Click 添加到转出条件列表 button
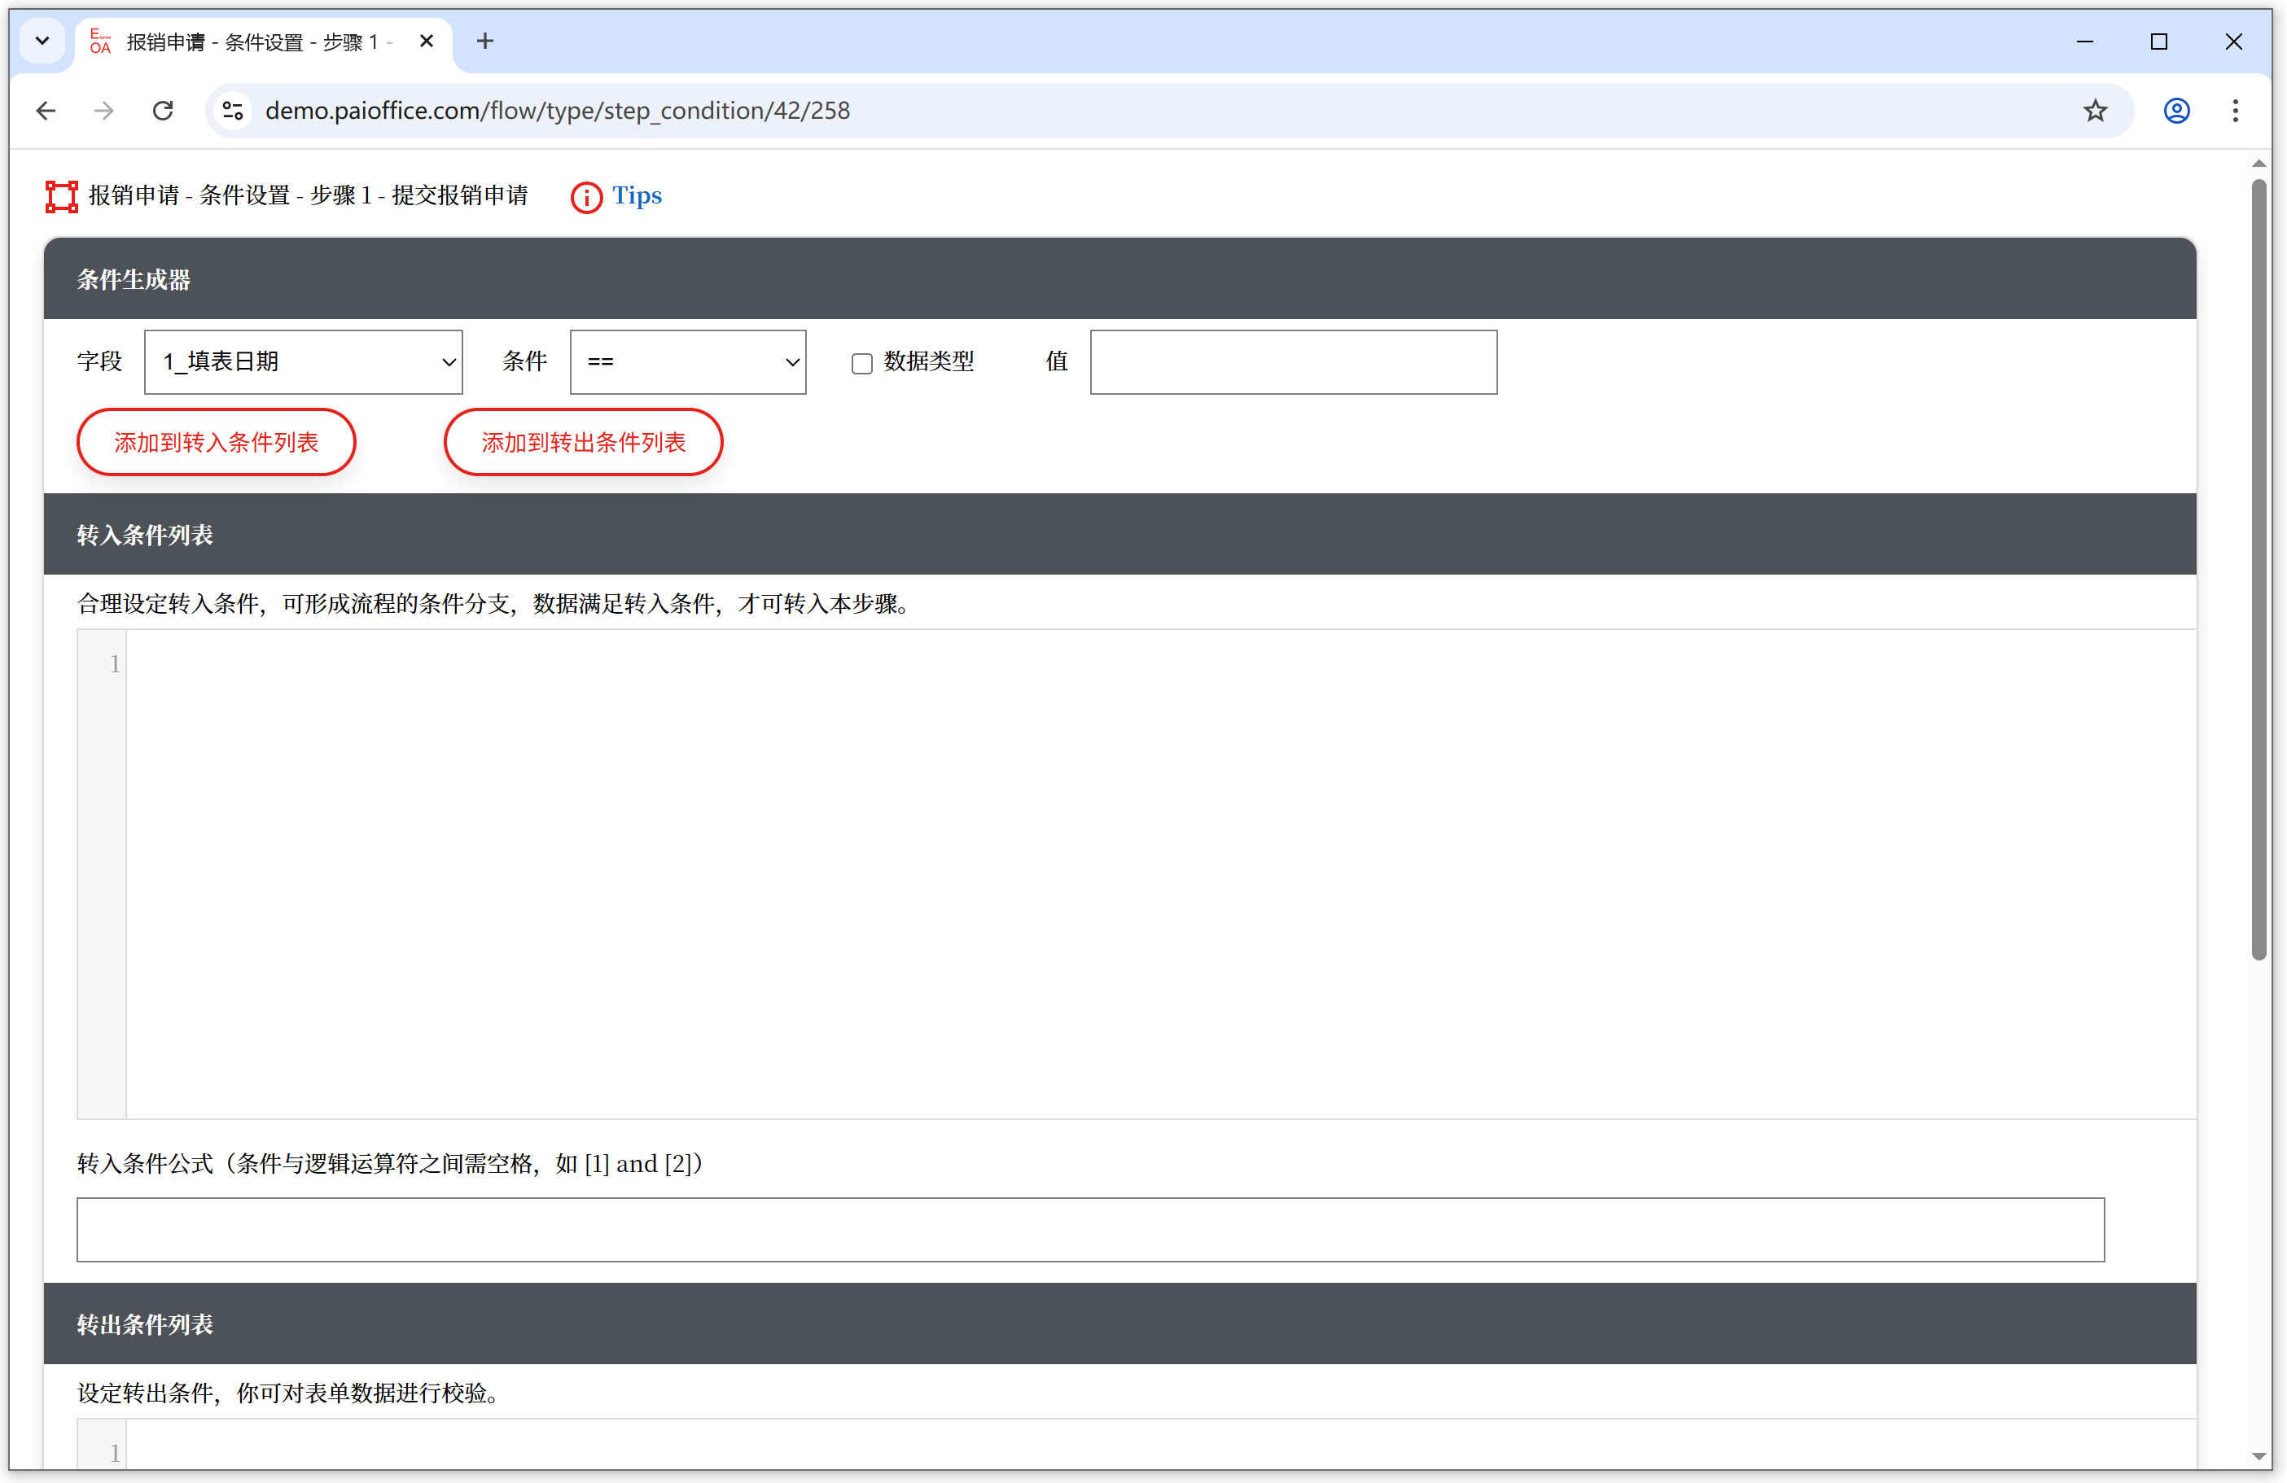Viewport: 2287px width, 1483px height. click(583, 443)
